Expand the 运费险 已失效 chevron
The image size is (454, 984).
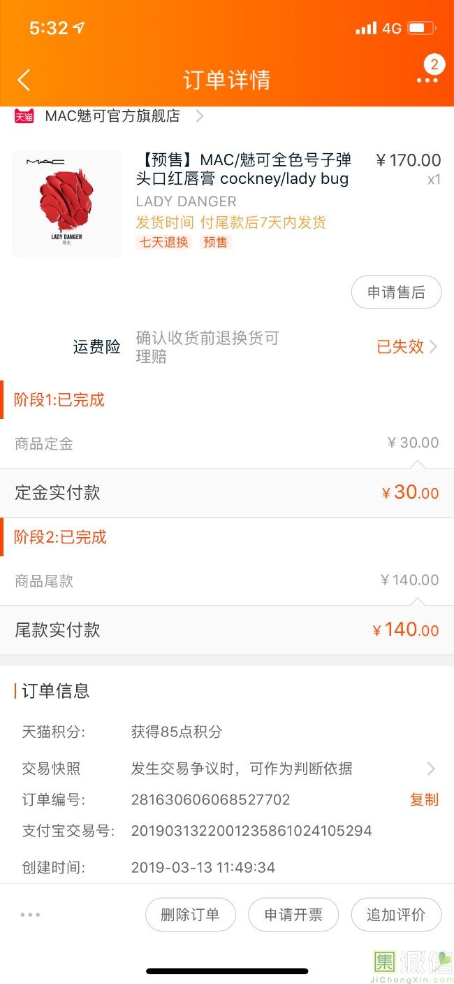coord(434,347)
